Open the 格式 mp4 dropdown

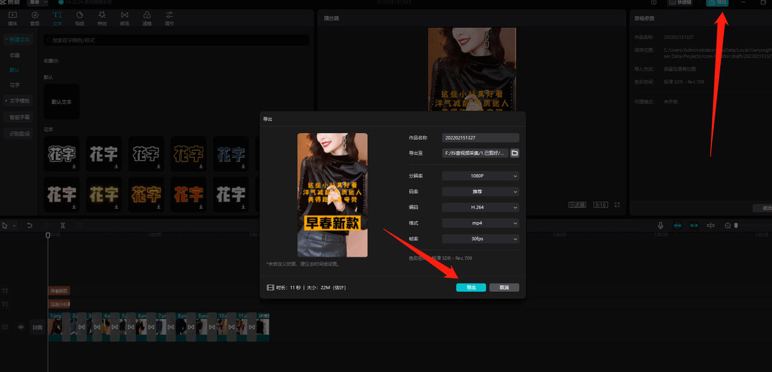(480, 223)
